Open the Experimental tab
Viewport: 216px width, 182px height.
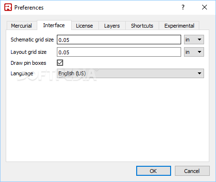(179, 26)
